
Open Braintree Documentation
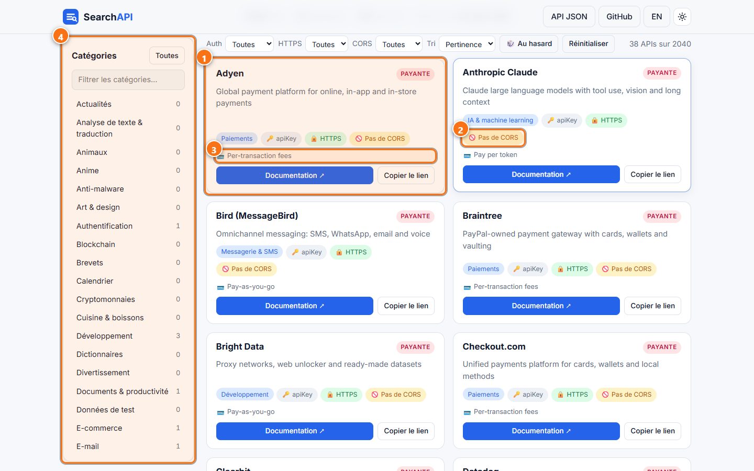click(541, 306)
